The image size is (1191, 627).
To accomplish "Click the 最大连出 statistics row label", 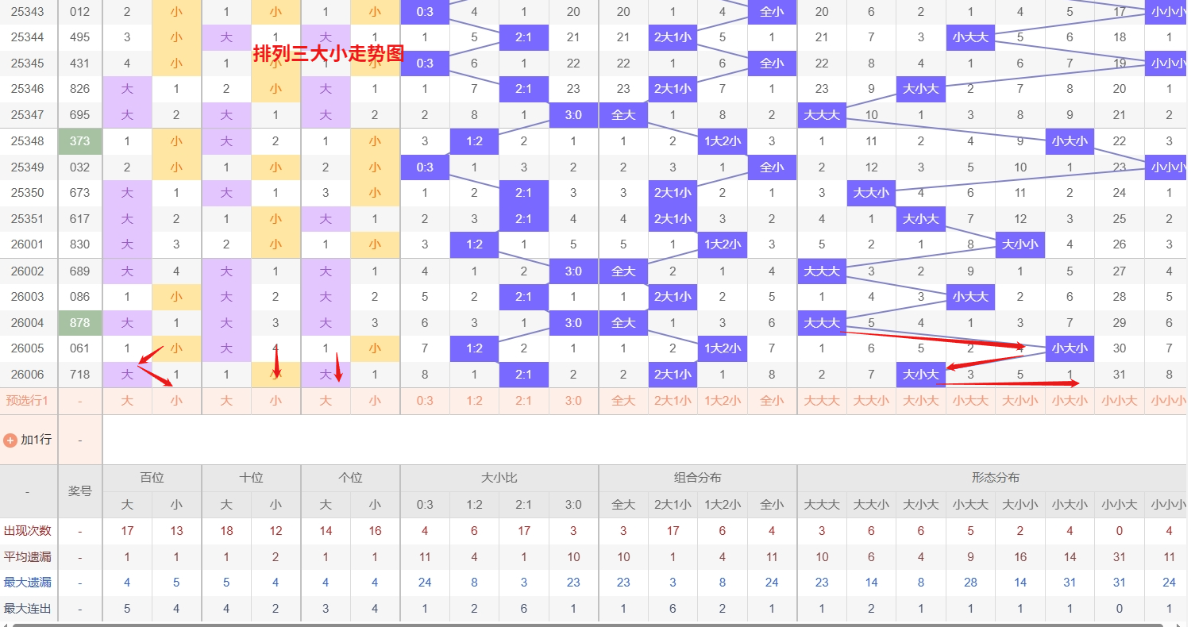I will click(28, 609).
